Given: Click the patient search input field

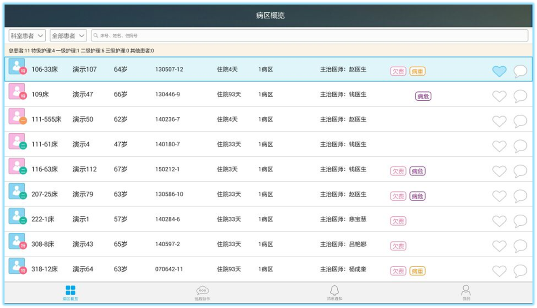Looking at the screenshot, I should click(x=309, y=36).
